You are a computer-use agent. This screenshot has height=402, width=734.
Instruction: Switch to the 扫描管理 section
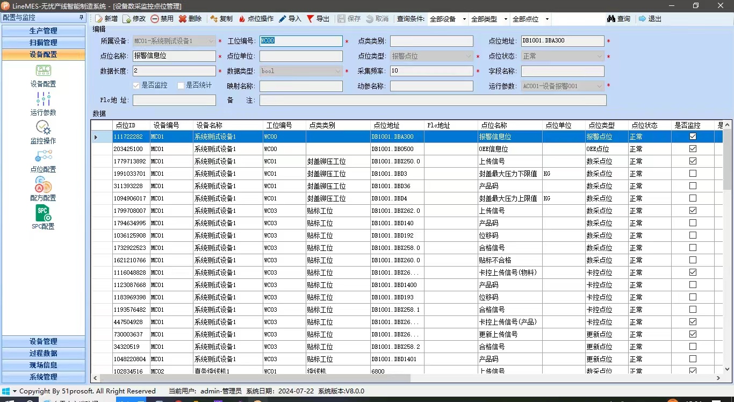point(43,42)
